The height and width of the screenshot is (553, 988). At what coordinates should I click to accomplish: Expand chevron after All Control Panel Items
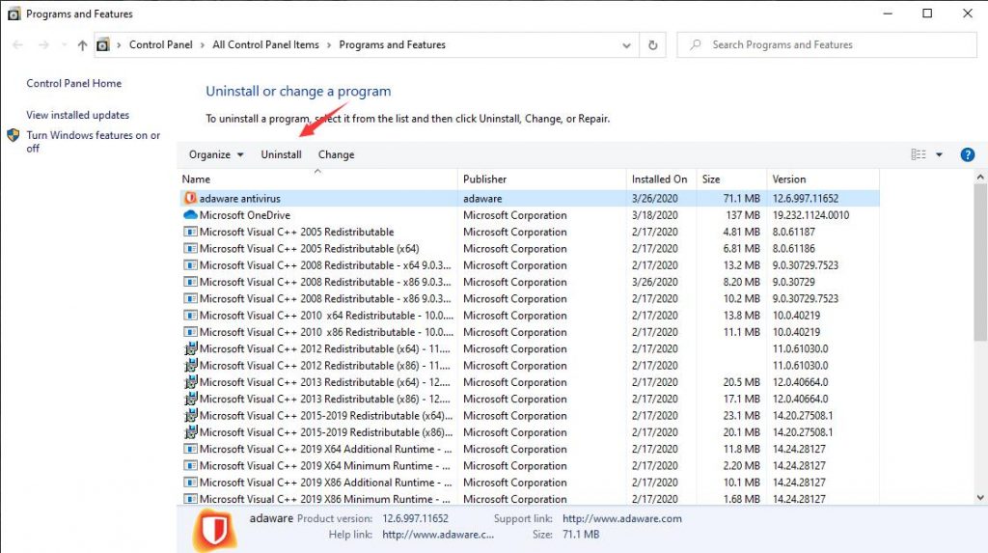329,44
